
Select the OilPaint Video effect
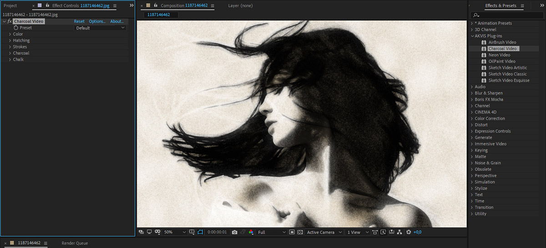(x=502, y=61)
